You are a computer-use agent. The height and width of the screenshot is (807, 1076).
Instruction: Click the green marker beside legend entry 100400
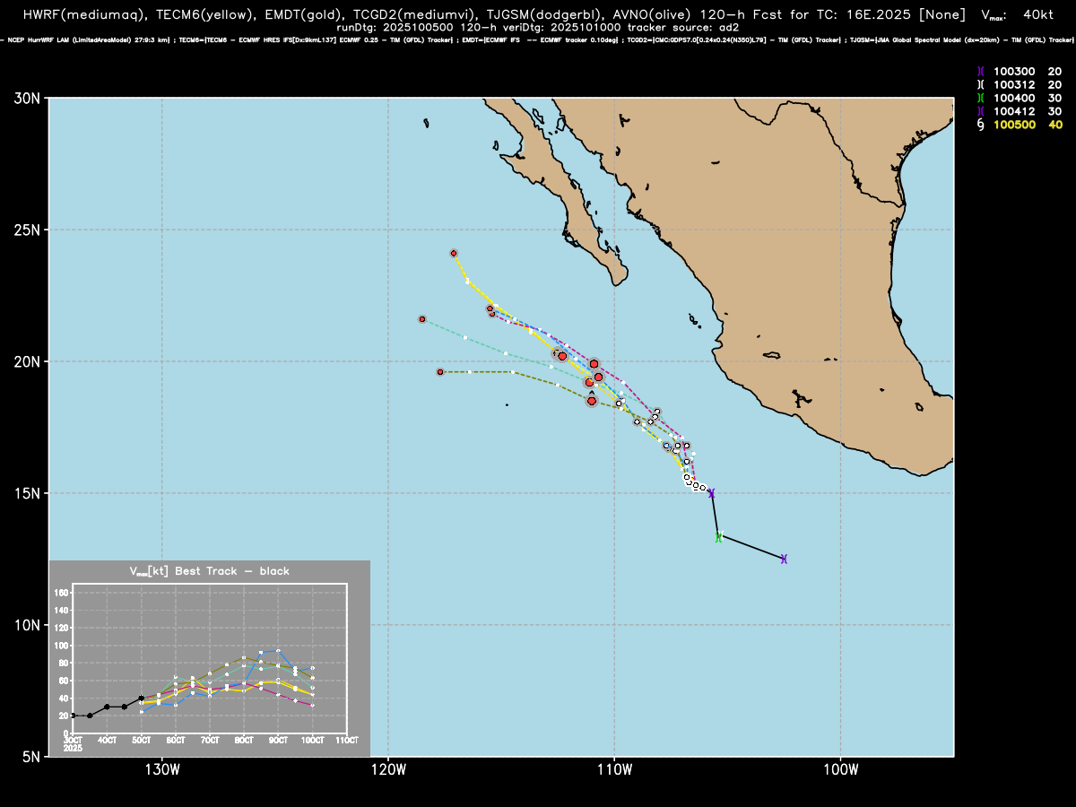[x=981, y=98]
